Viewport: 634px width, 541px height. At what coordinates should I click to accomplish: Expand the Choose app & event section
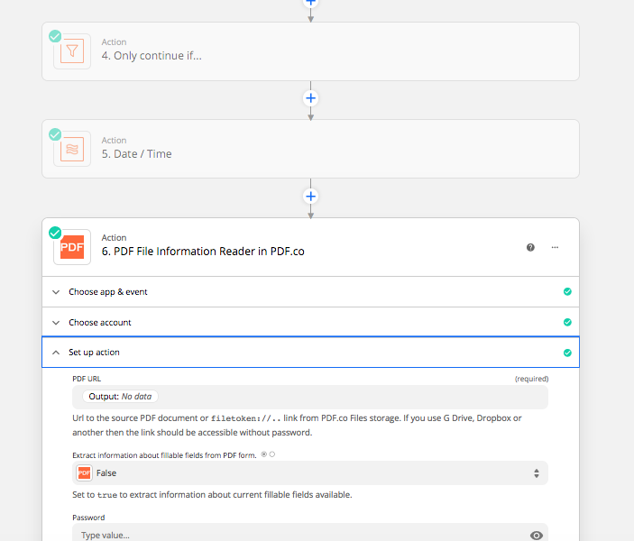click(x=310, y=292)
